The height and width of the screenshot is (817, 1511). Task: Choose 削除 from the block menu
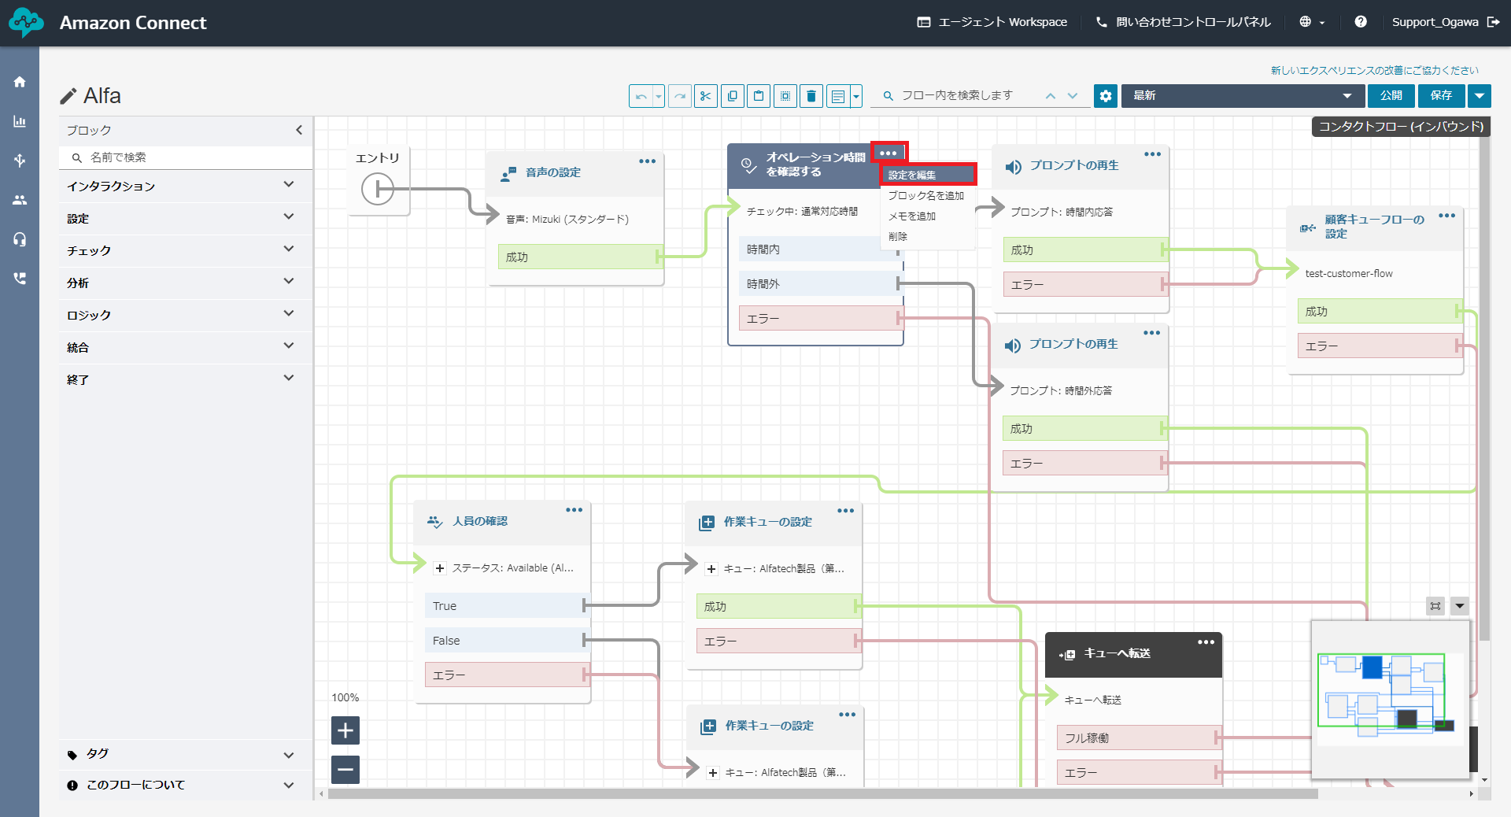tap(898, 236)
